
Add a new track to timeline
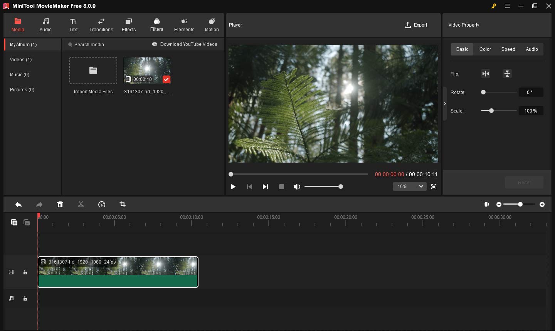point(14,222)
